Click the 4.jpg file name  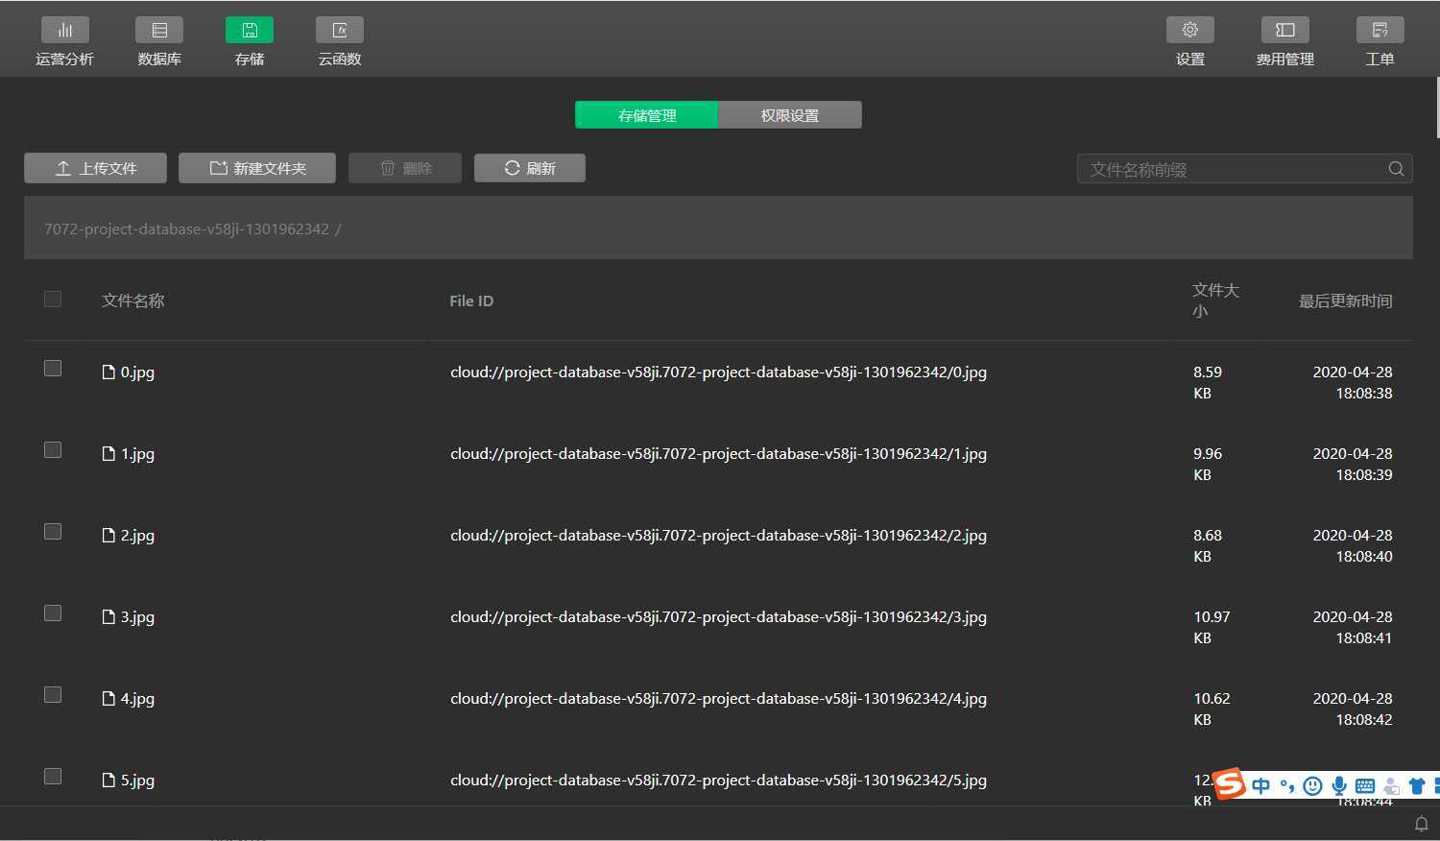[137, 699]
